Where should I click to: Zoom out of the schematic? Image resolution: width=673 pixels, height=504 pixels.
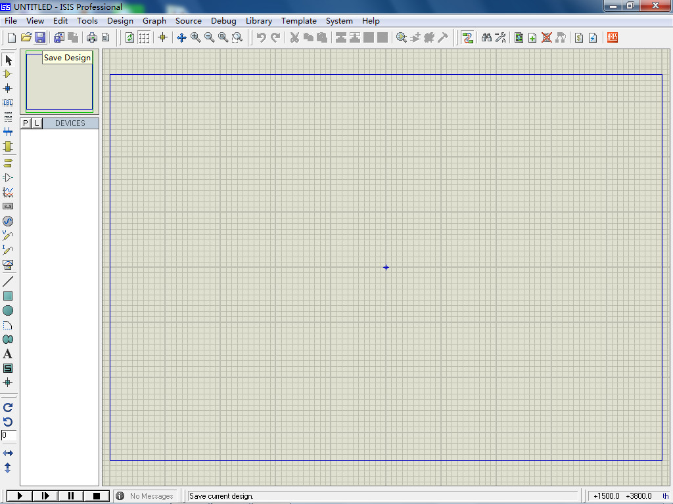click(210, 37)
